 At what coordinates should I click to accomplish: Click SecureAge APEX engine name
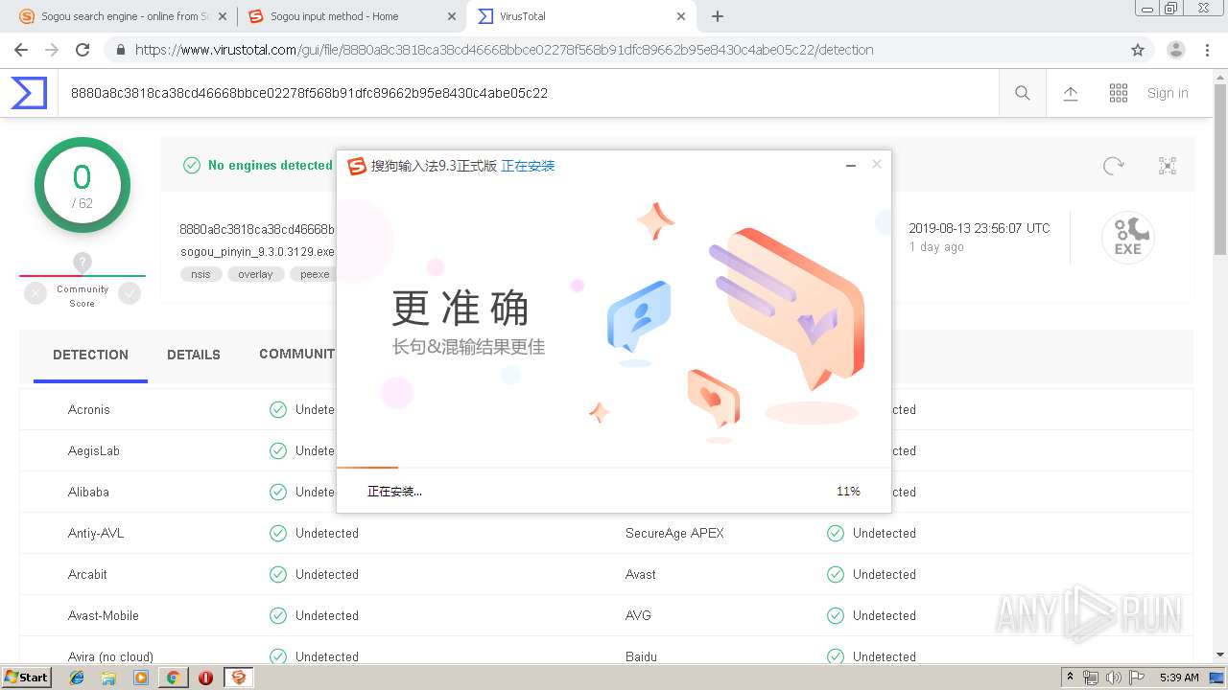click(x=674, y=533)
